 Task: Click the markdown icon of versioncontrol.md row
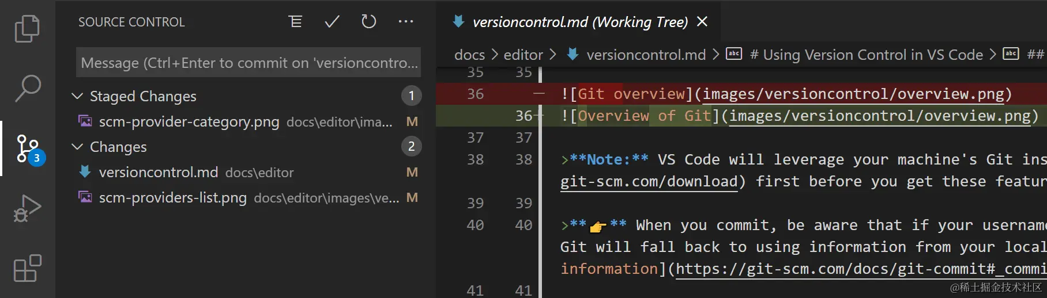[85, 171]
